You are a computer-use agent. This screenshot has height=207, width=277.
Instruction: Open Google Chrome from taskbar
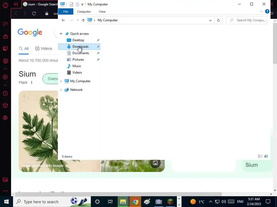(135, 202)
